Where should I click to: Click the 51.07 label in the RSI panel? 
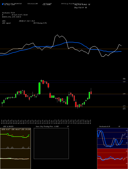(124, 159)
